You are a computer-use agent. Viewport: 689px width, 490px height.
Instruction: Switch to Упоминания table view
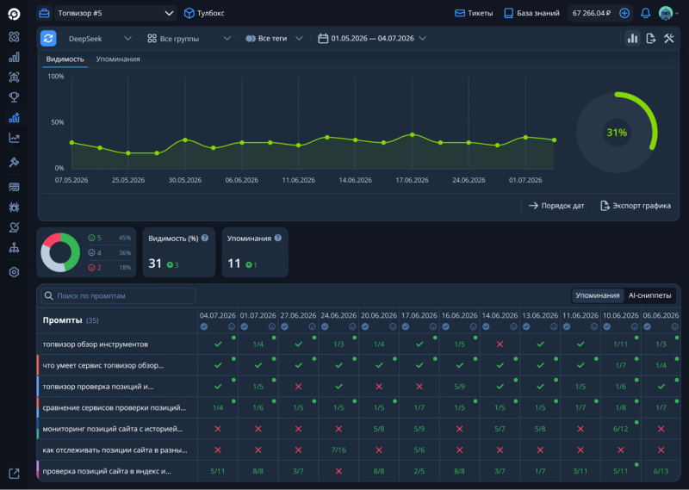(597, 295)
